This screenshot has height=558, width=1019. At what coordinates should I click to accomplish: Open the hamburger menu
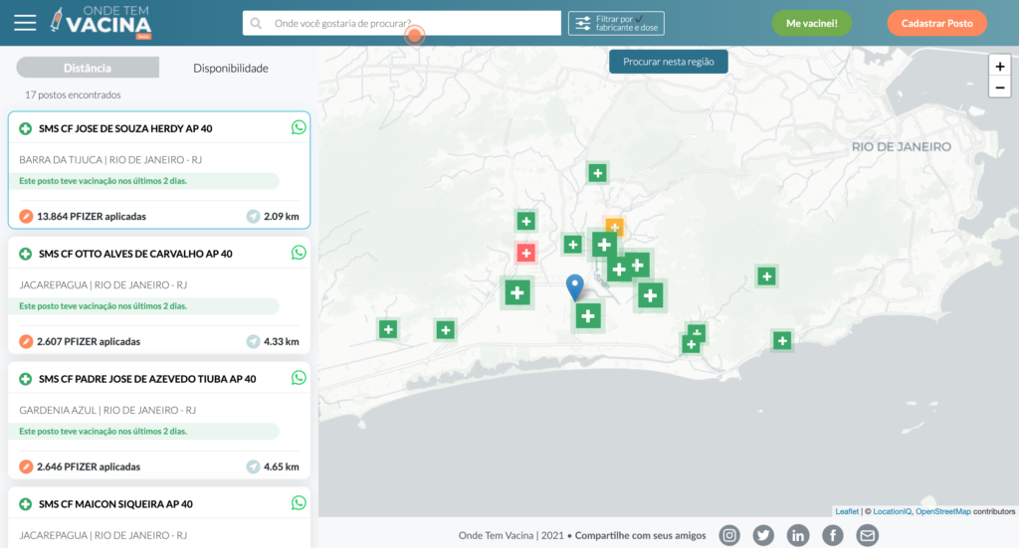coord(25,23)
